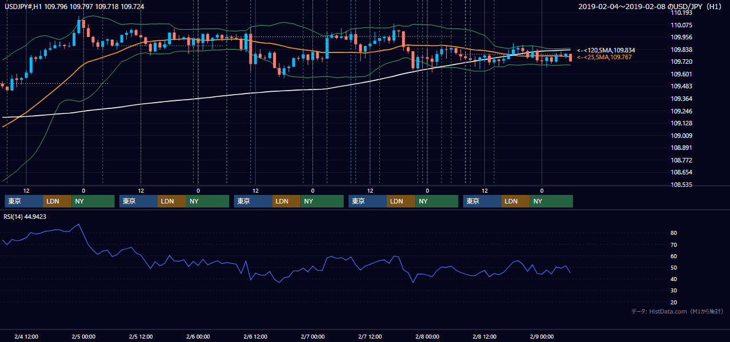The image size is (730, 342).
Task: Click the 東京 session block for Feb 8
Action: (x=483, y=201)
